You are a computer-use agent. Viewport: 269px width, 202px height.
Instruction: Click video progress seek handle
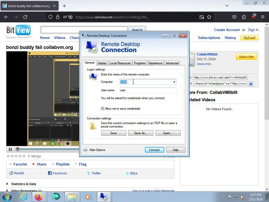pyautogui.click(x=17, y=149)
